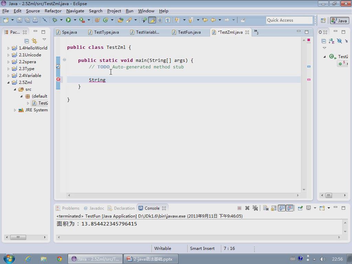Toggle Link with Editor in Package Explorer
The image size is (352, 264).
(x=34, y=41)
